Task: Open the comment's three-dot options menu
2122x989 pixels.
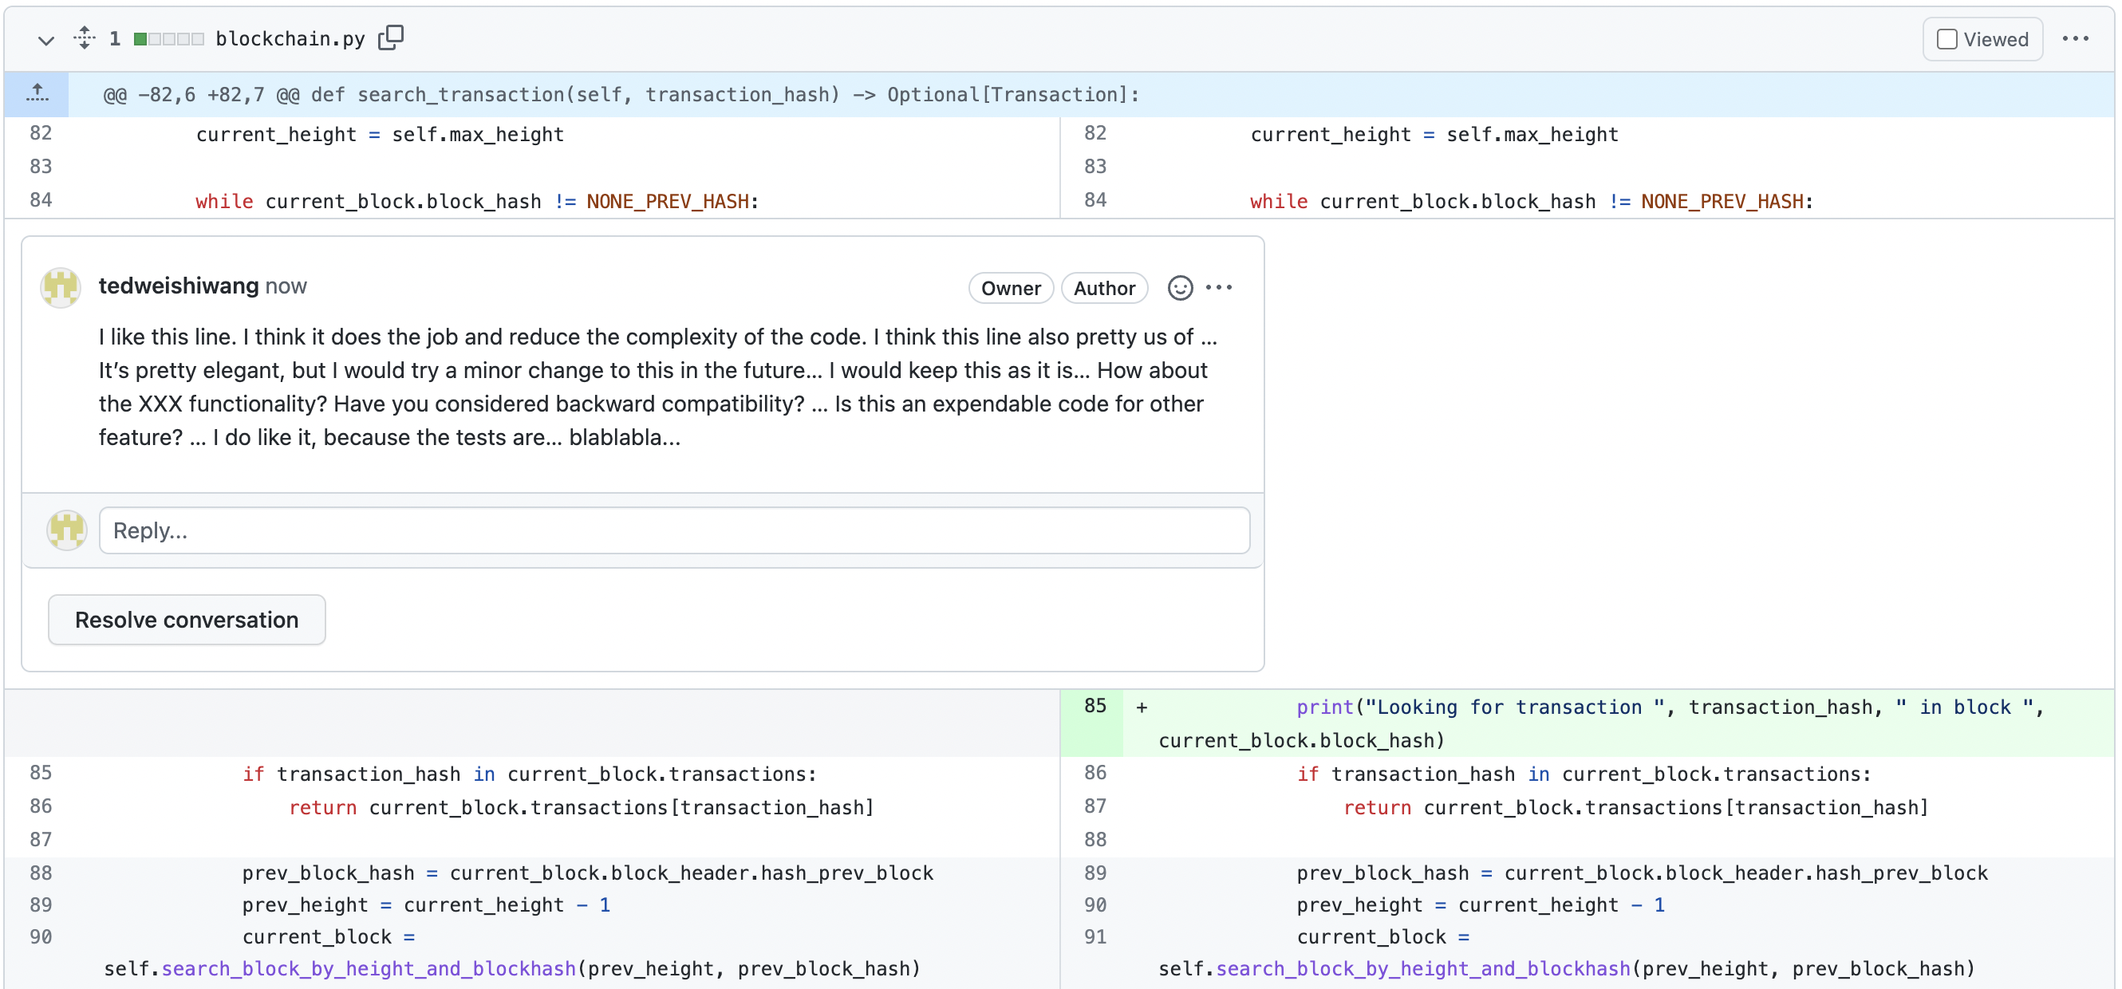Action: coord(1218,287)
